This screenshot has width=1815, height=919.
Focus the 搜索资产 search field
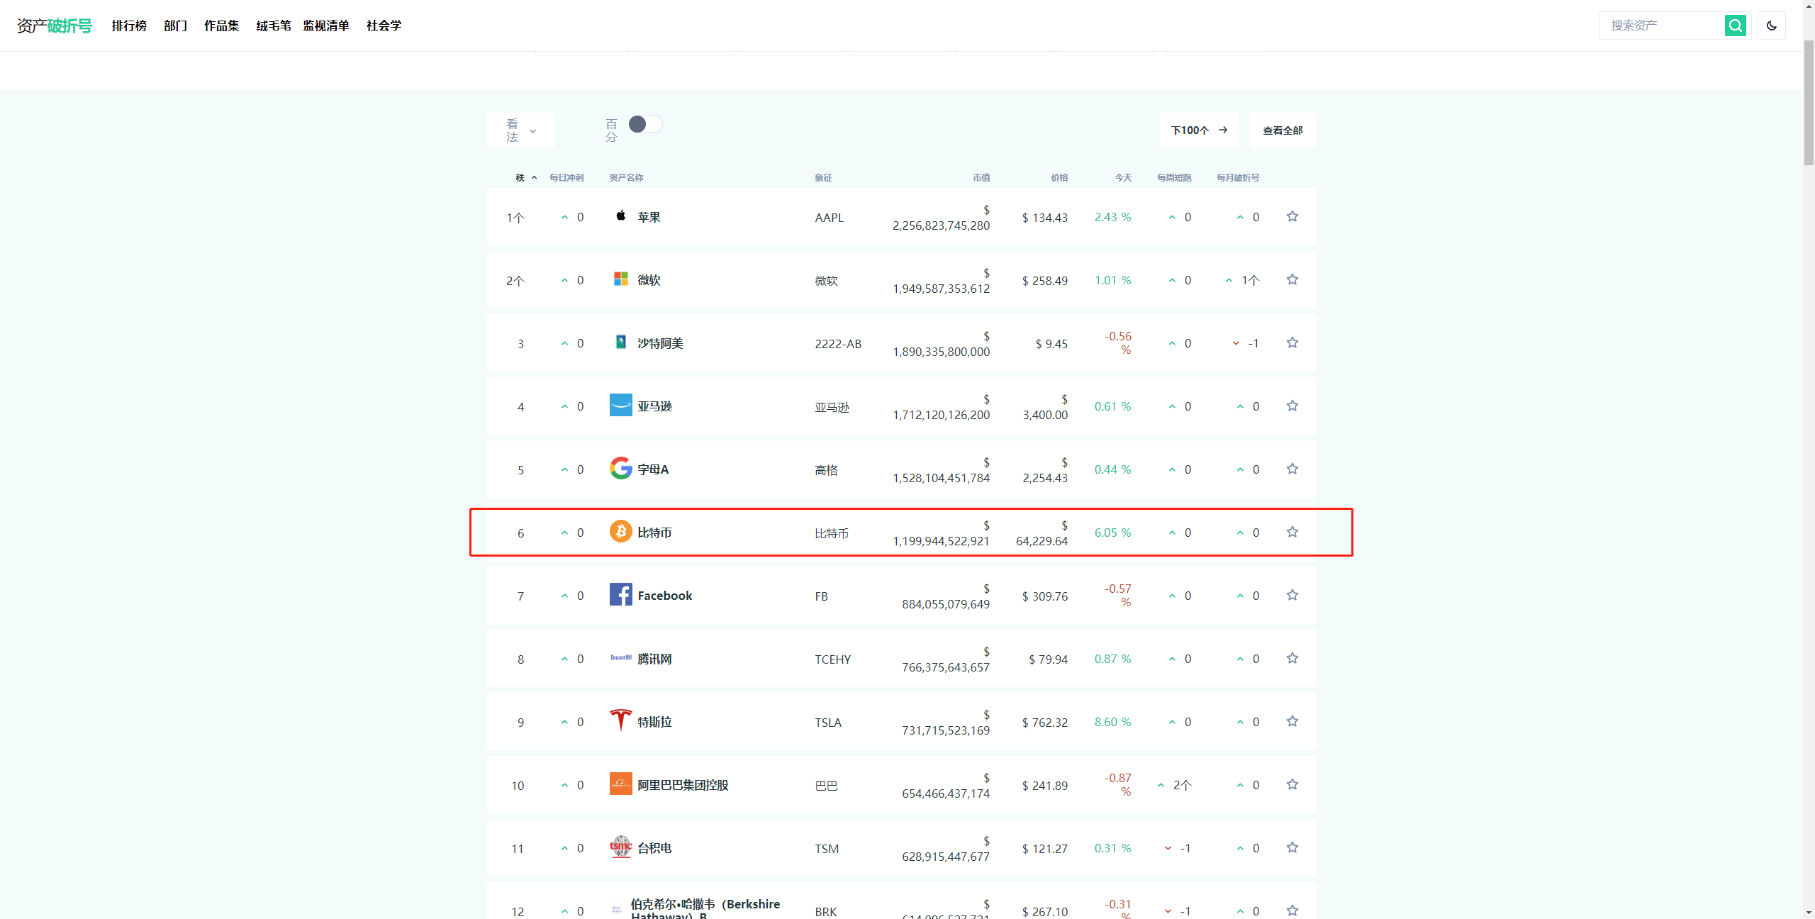1662,26
